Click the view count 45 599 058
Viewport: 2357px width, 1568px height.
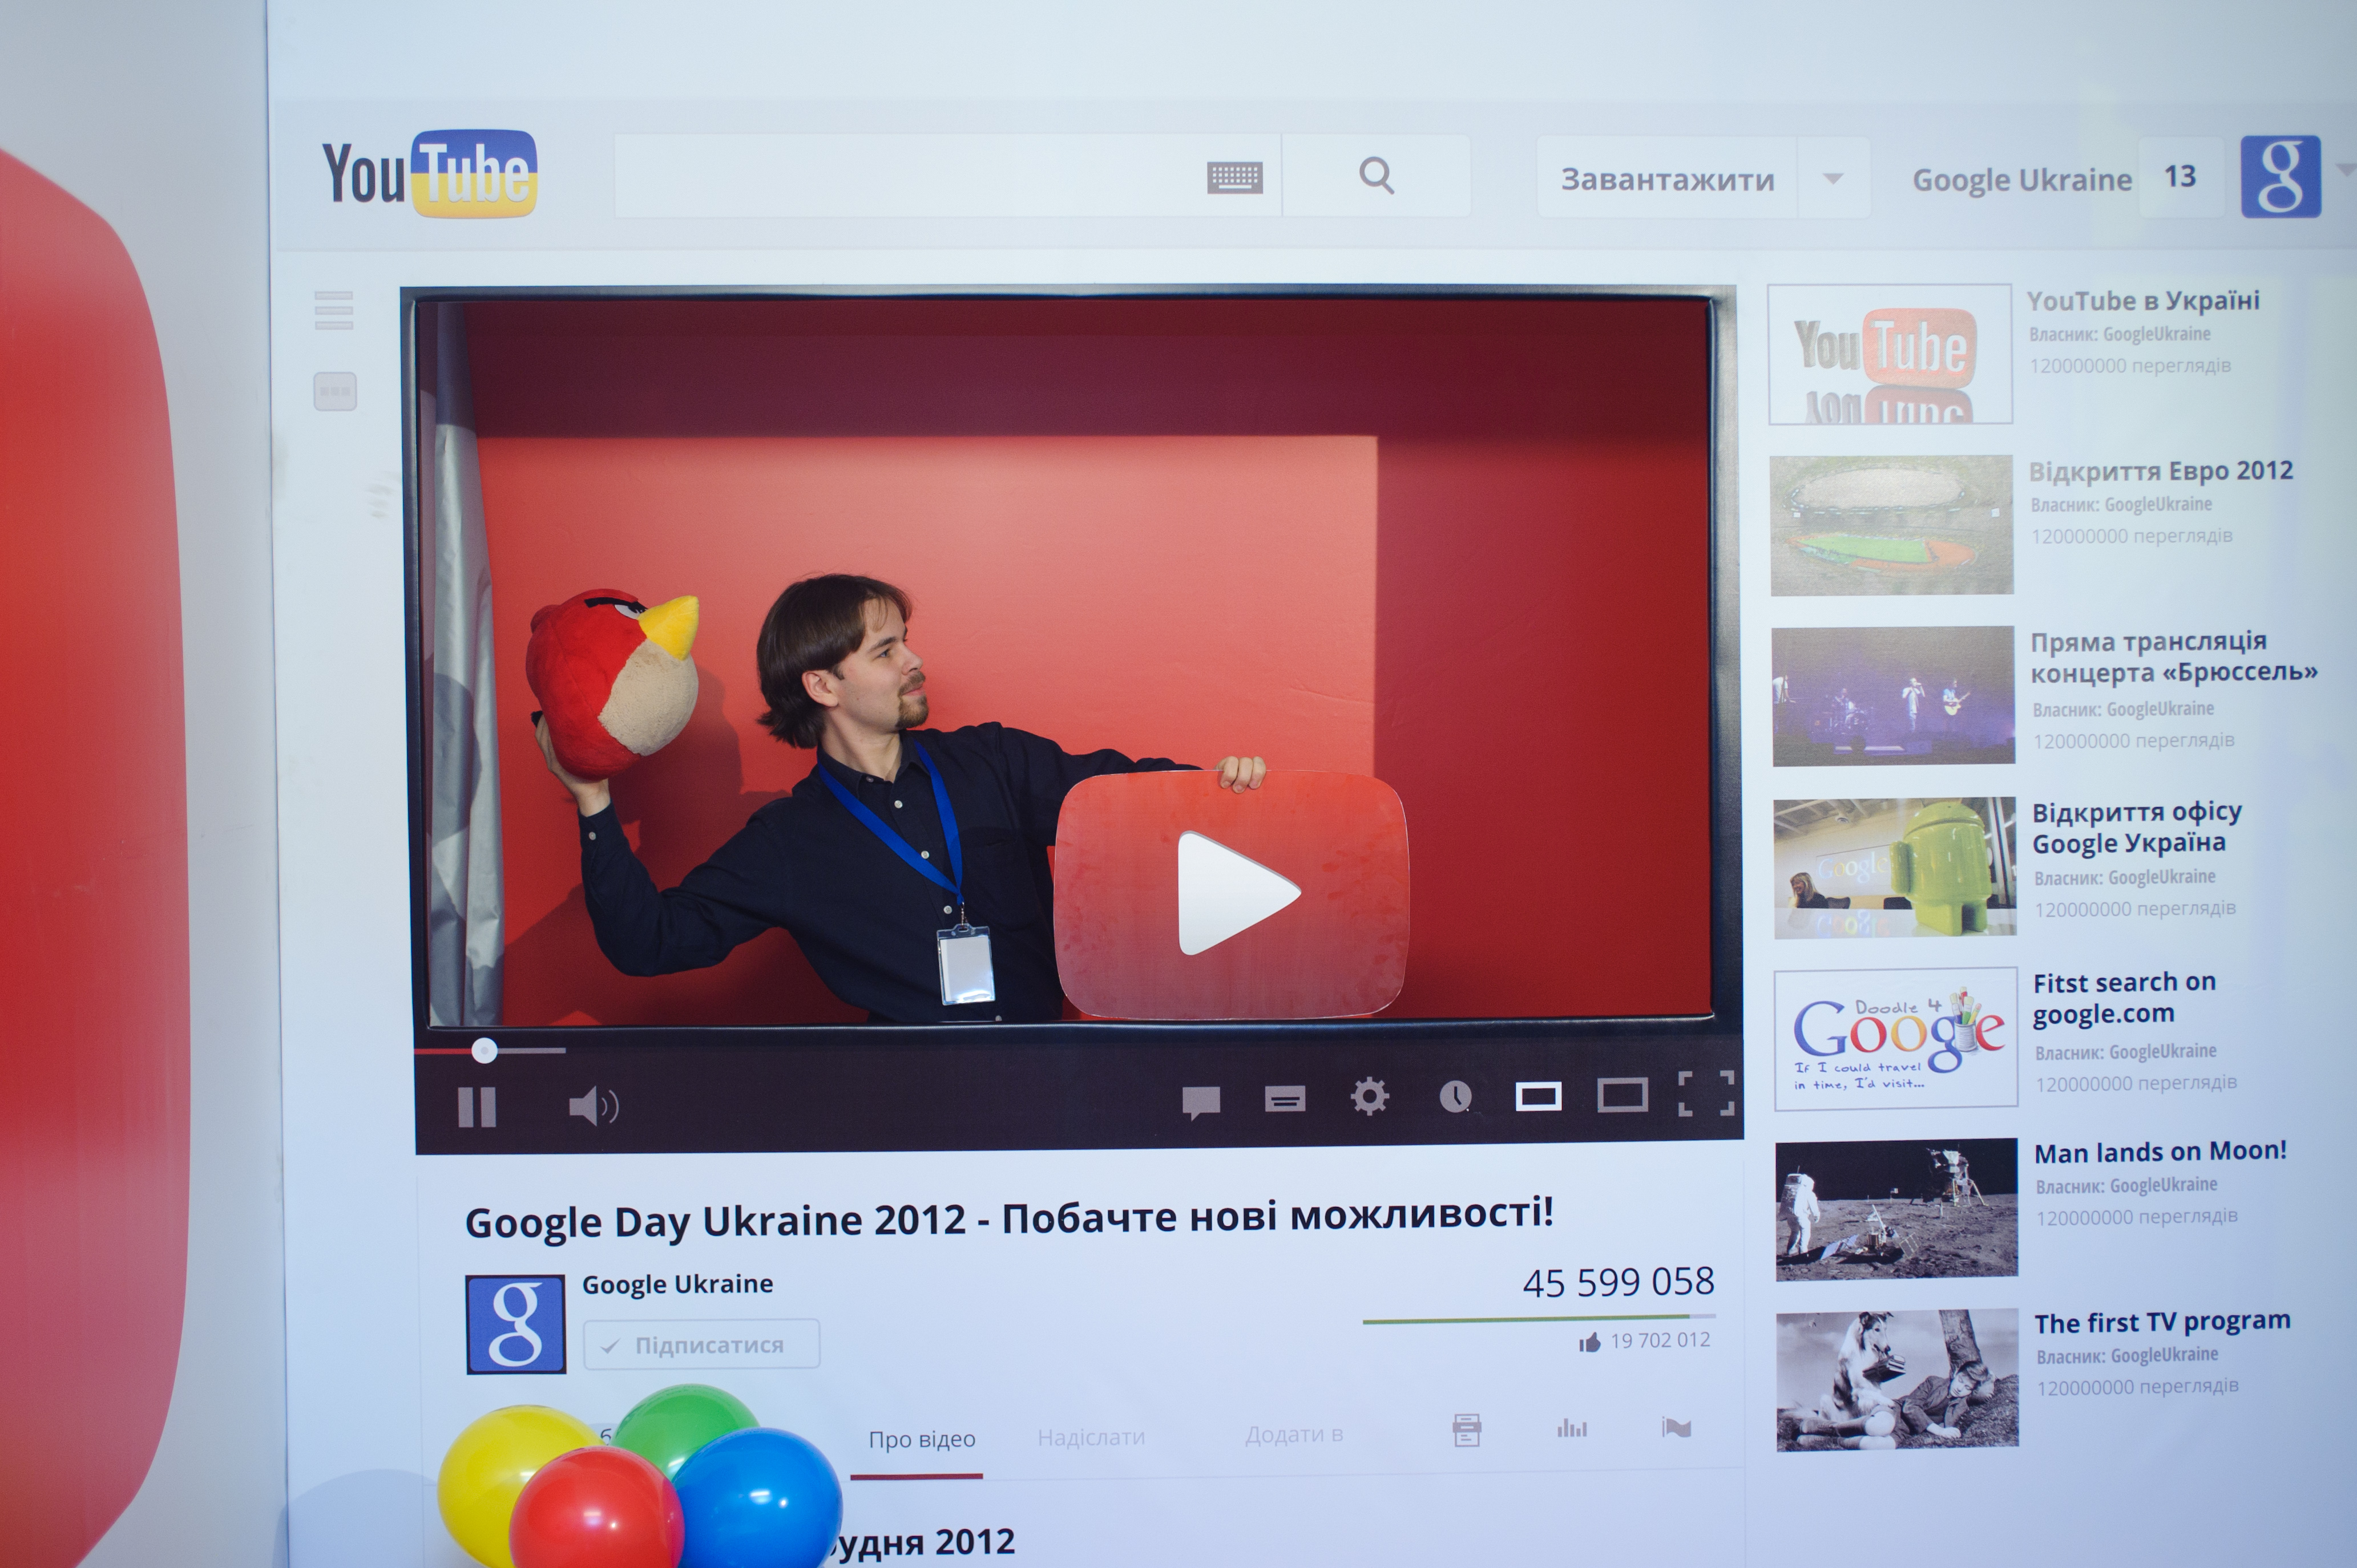(x=1618, y=1282)
